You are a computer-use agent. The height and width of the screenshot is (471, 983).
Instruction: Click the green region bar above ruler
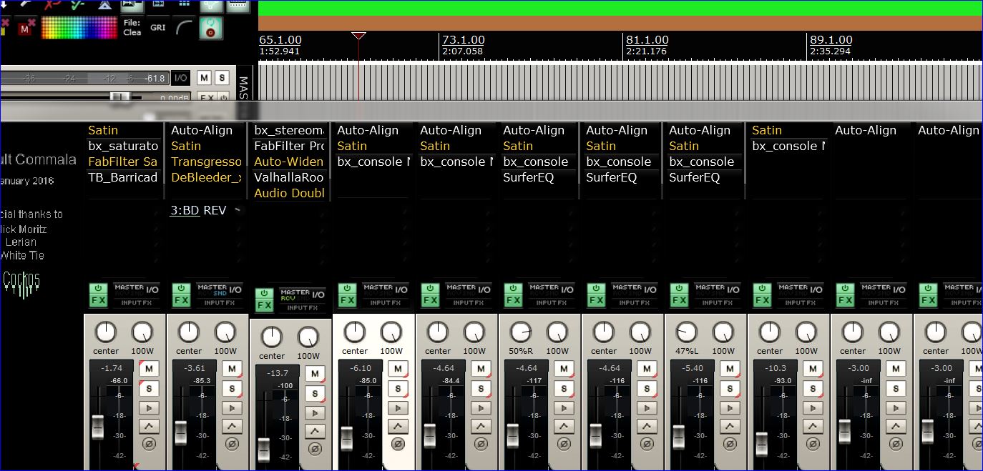coord(620,8)
